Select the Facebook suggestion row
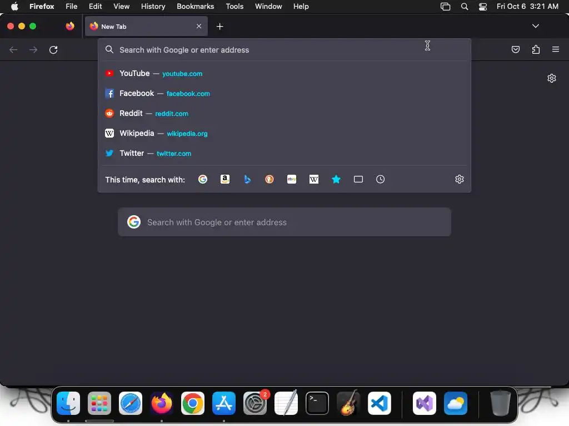 pyautogui.click(x=284, y=93)
